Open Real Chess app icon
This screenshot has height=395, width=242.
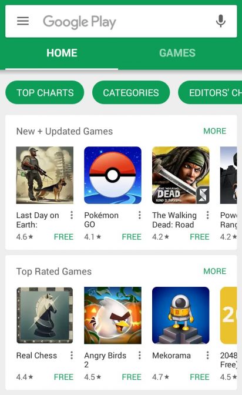(45, 315)
